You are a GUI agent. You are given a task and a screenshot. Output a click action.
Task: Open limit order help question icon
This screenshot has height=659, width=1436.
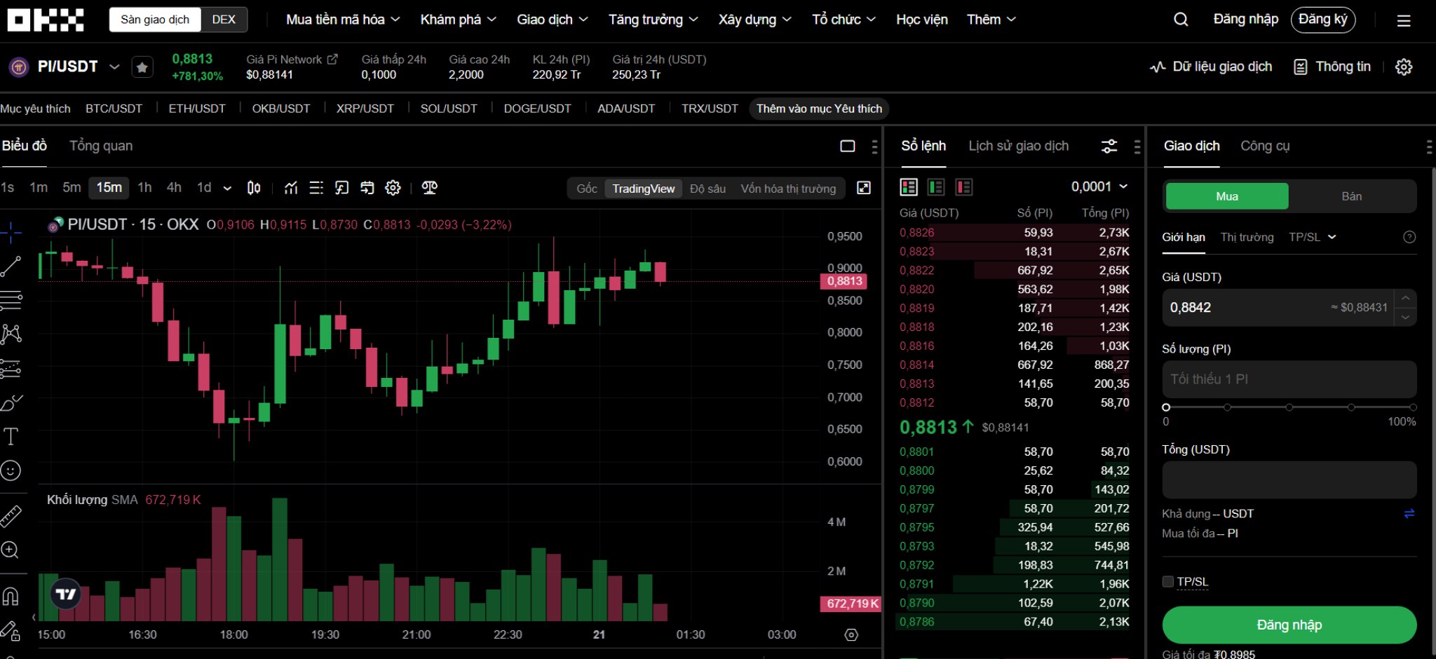[x=1409, y=237]
